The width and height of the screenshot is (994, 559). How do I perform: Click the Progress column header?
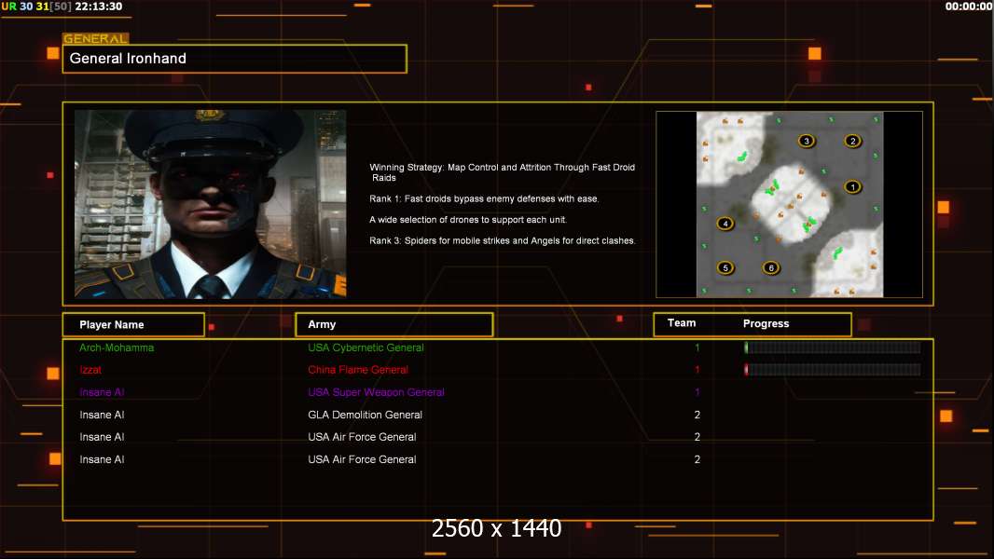click(766, 323)
